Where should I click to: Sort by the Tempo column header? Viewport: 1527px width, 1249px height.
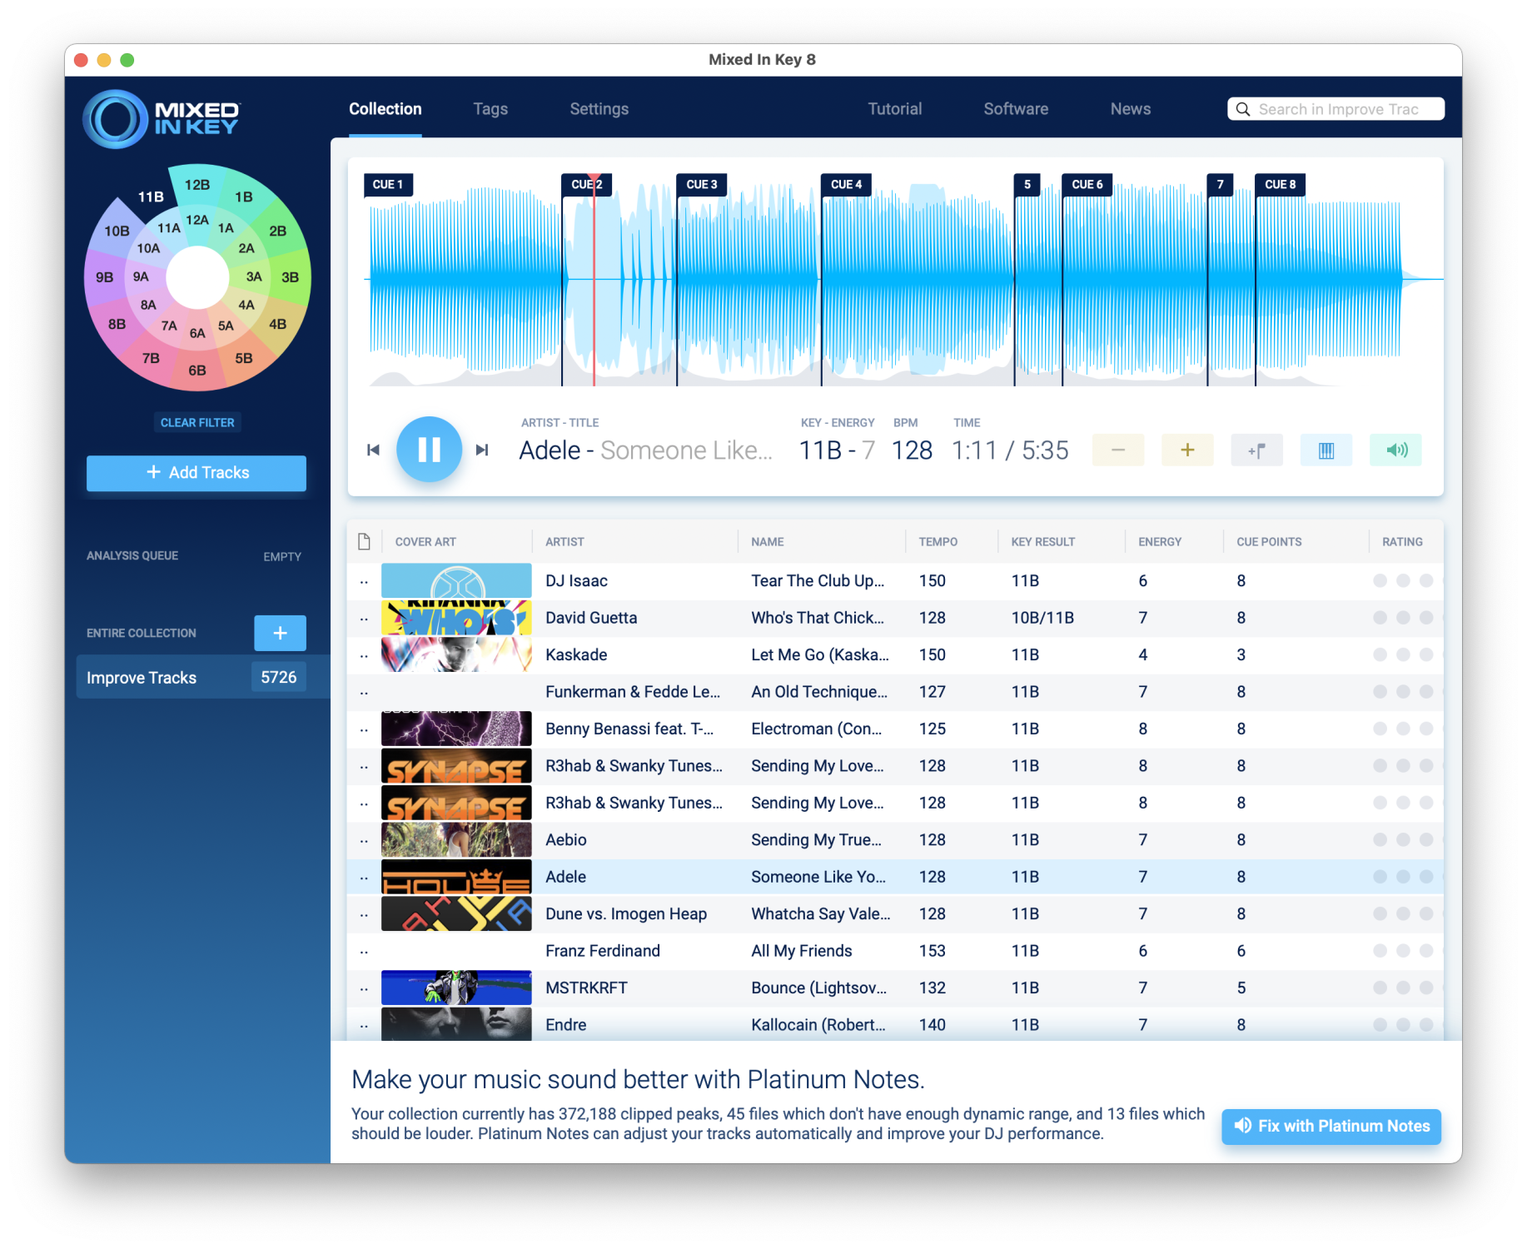[x=938, y=541]
